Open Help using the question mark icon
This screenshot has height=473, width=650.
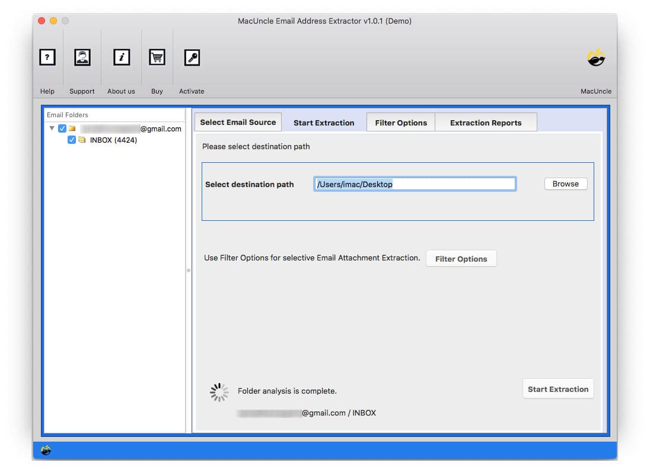(47, 57)
